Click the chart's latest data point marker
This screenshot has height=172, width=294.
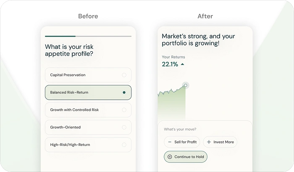coord(186,85)
